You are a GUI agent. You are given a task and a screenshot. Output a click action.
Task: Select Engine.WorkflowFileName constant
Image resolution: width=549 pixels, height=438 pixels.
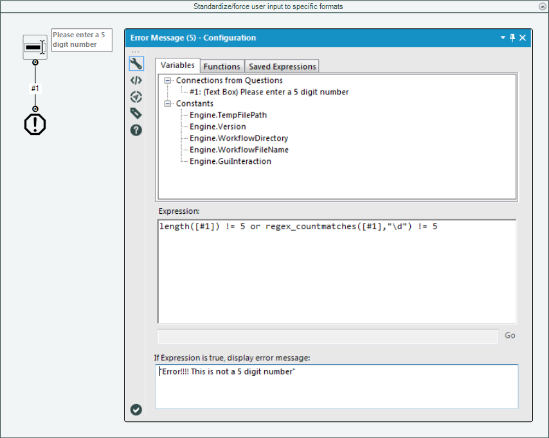click(x=239, y=150)
